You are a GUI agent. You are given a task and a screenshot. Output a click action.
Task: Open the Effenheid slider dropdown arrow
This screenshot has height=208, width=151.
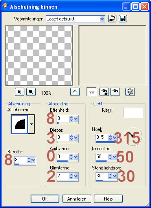pos(76,119)
